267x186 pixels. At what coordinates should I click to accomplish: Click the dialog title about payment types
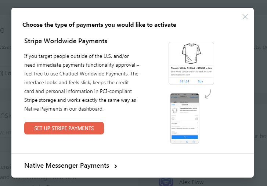[x=99, y=25]
